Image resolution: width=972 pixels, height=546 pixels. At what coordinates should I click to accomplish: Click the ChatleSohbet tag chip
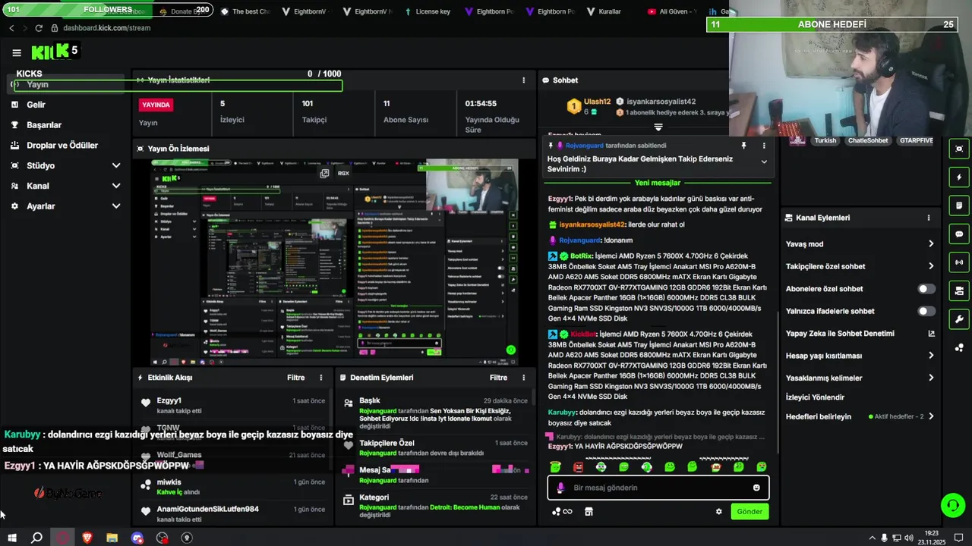pos(868,140)
